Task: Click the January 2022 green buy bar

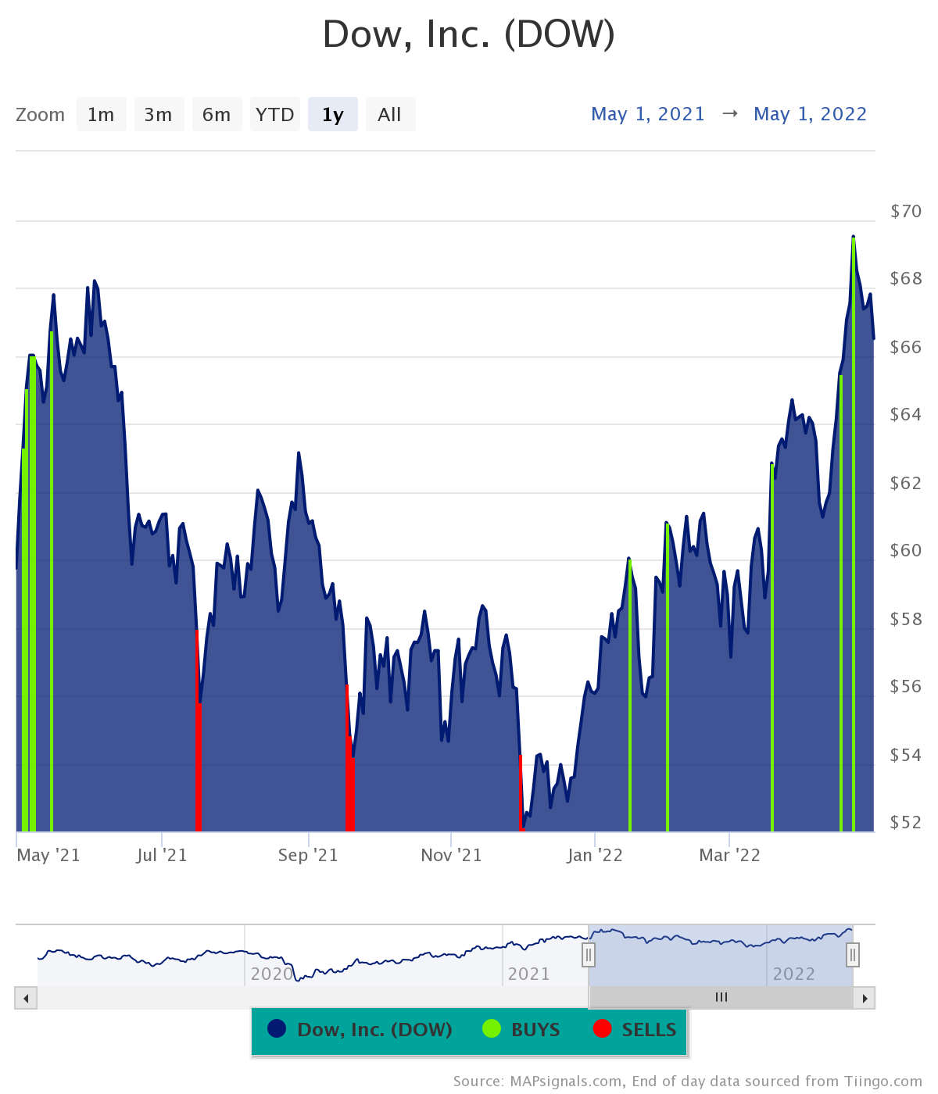Action: pyautogui.click(x=630, y=695)
